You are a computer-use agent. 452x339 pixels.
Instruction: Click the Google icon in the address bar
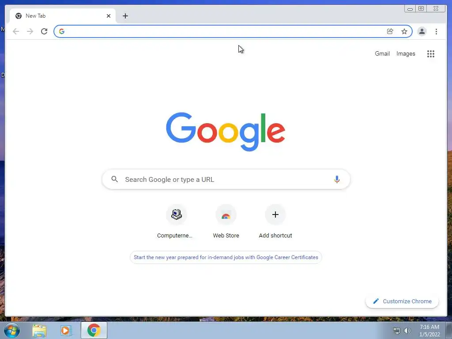tap(62, 31)
